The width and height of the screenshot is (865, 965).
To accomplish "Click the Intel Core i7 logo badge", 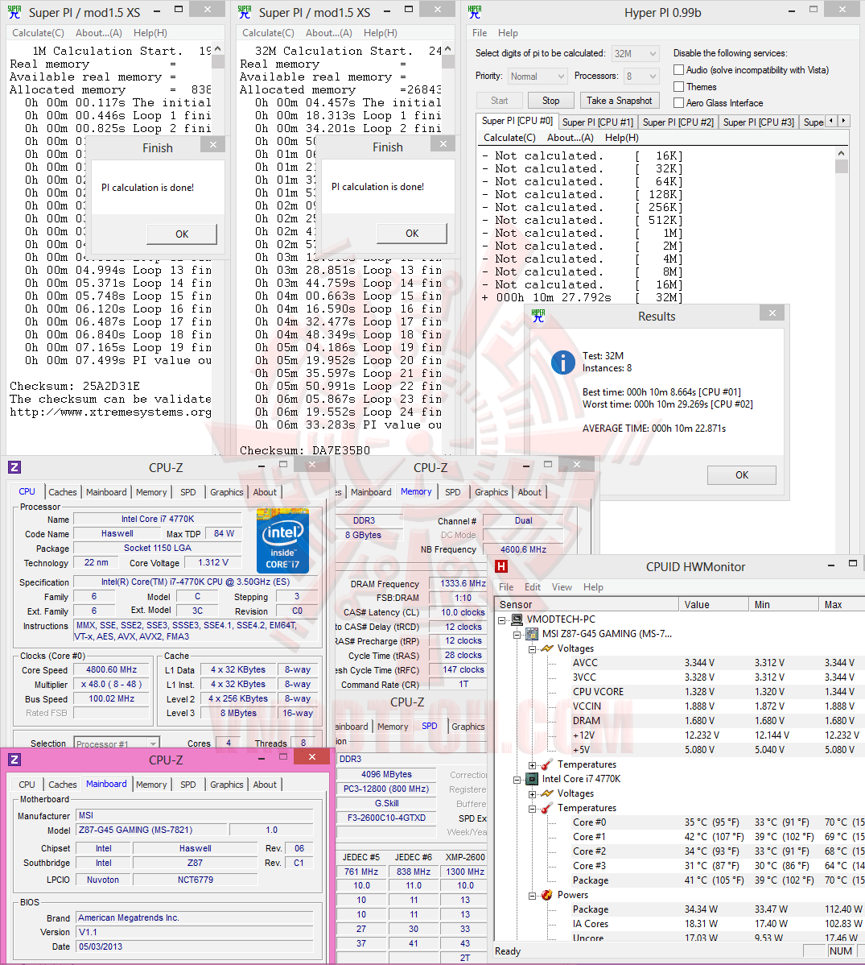I will click(x=282, y=541).
